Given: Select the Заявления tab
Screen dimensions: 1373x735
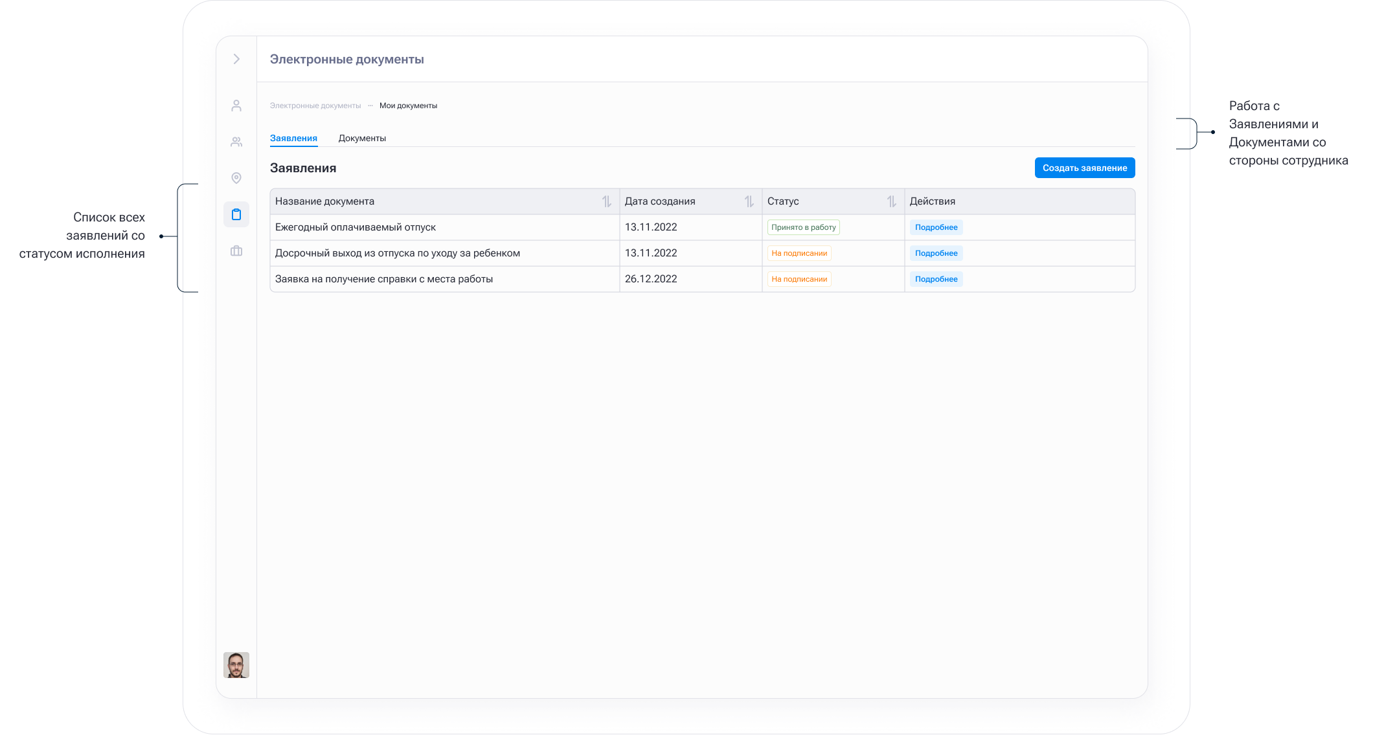Looking at the screenshot, I should point(293,138).
